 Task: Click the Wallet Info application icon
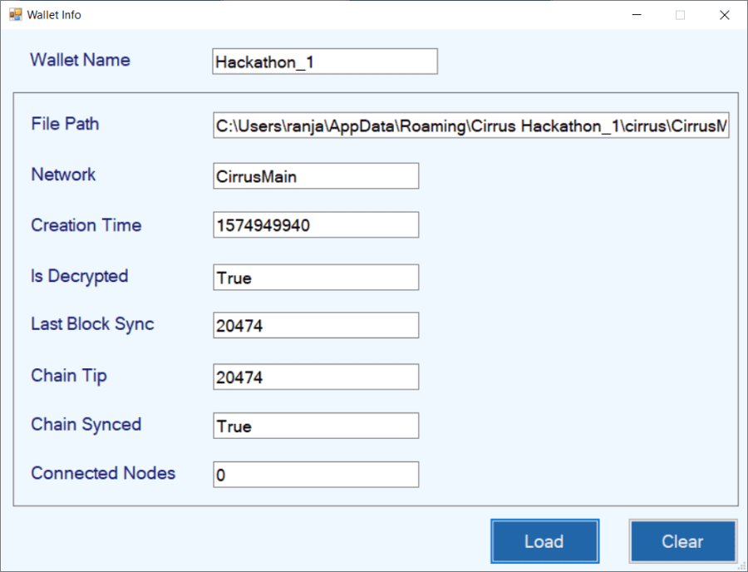(x=15, y=14)
